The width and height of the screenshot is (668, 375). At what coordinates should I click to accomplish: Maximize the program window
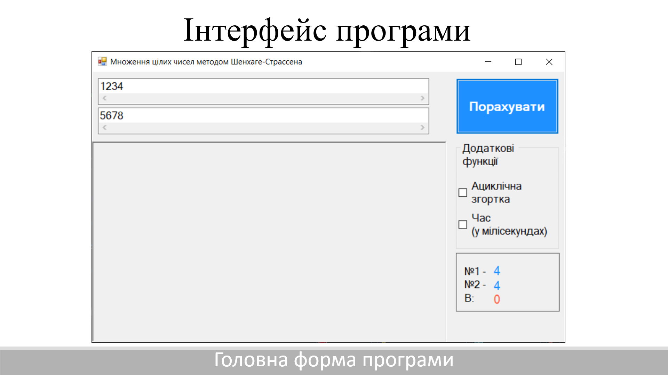click(x=518, y=62)
